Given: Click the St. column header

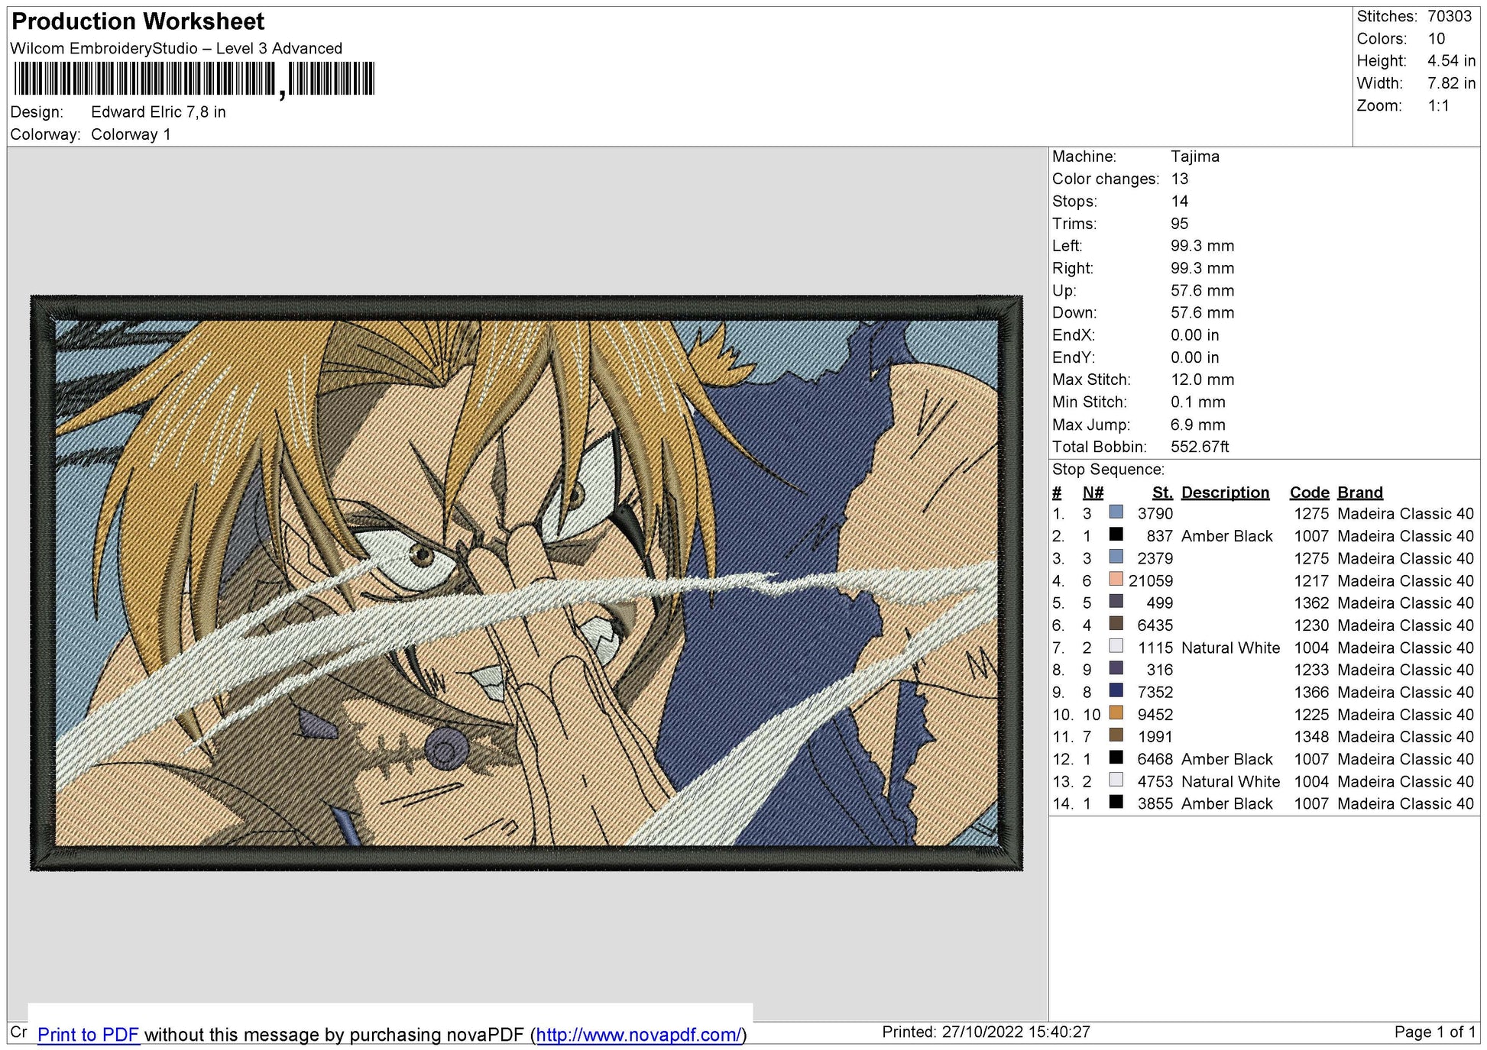Looking at the screenshot, I should [1162, 493].
